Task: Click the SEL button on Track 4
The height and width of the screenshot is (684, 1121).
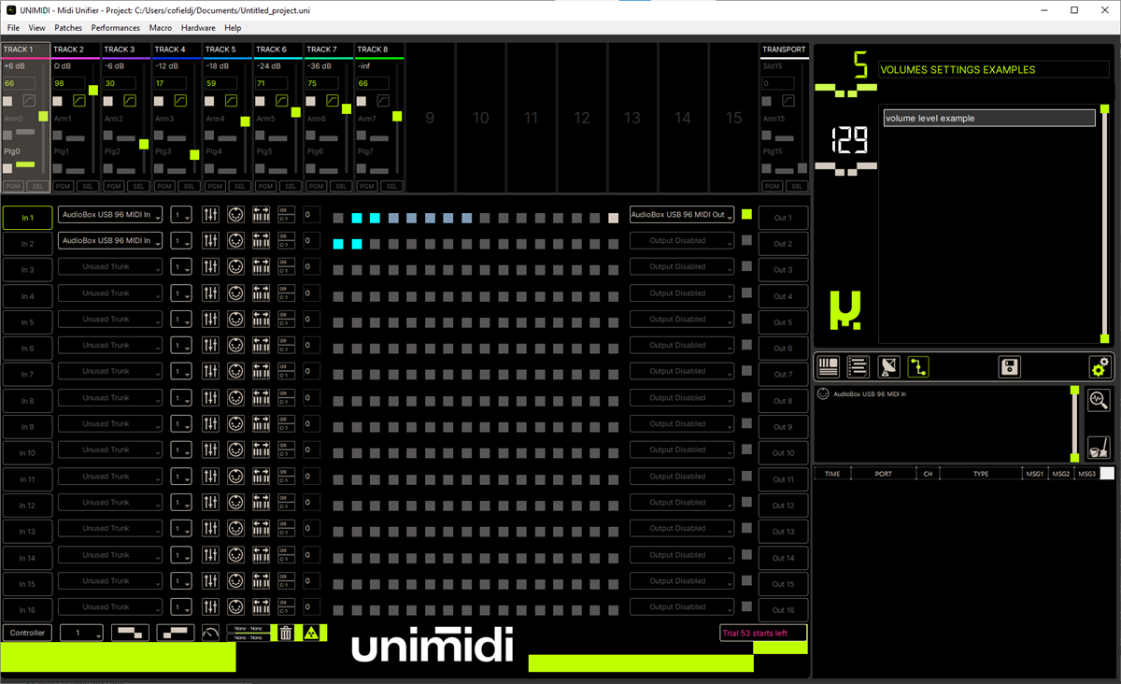Action: click(x=190, y=186)
